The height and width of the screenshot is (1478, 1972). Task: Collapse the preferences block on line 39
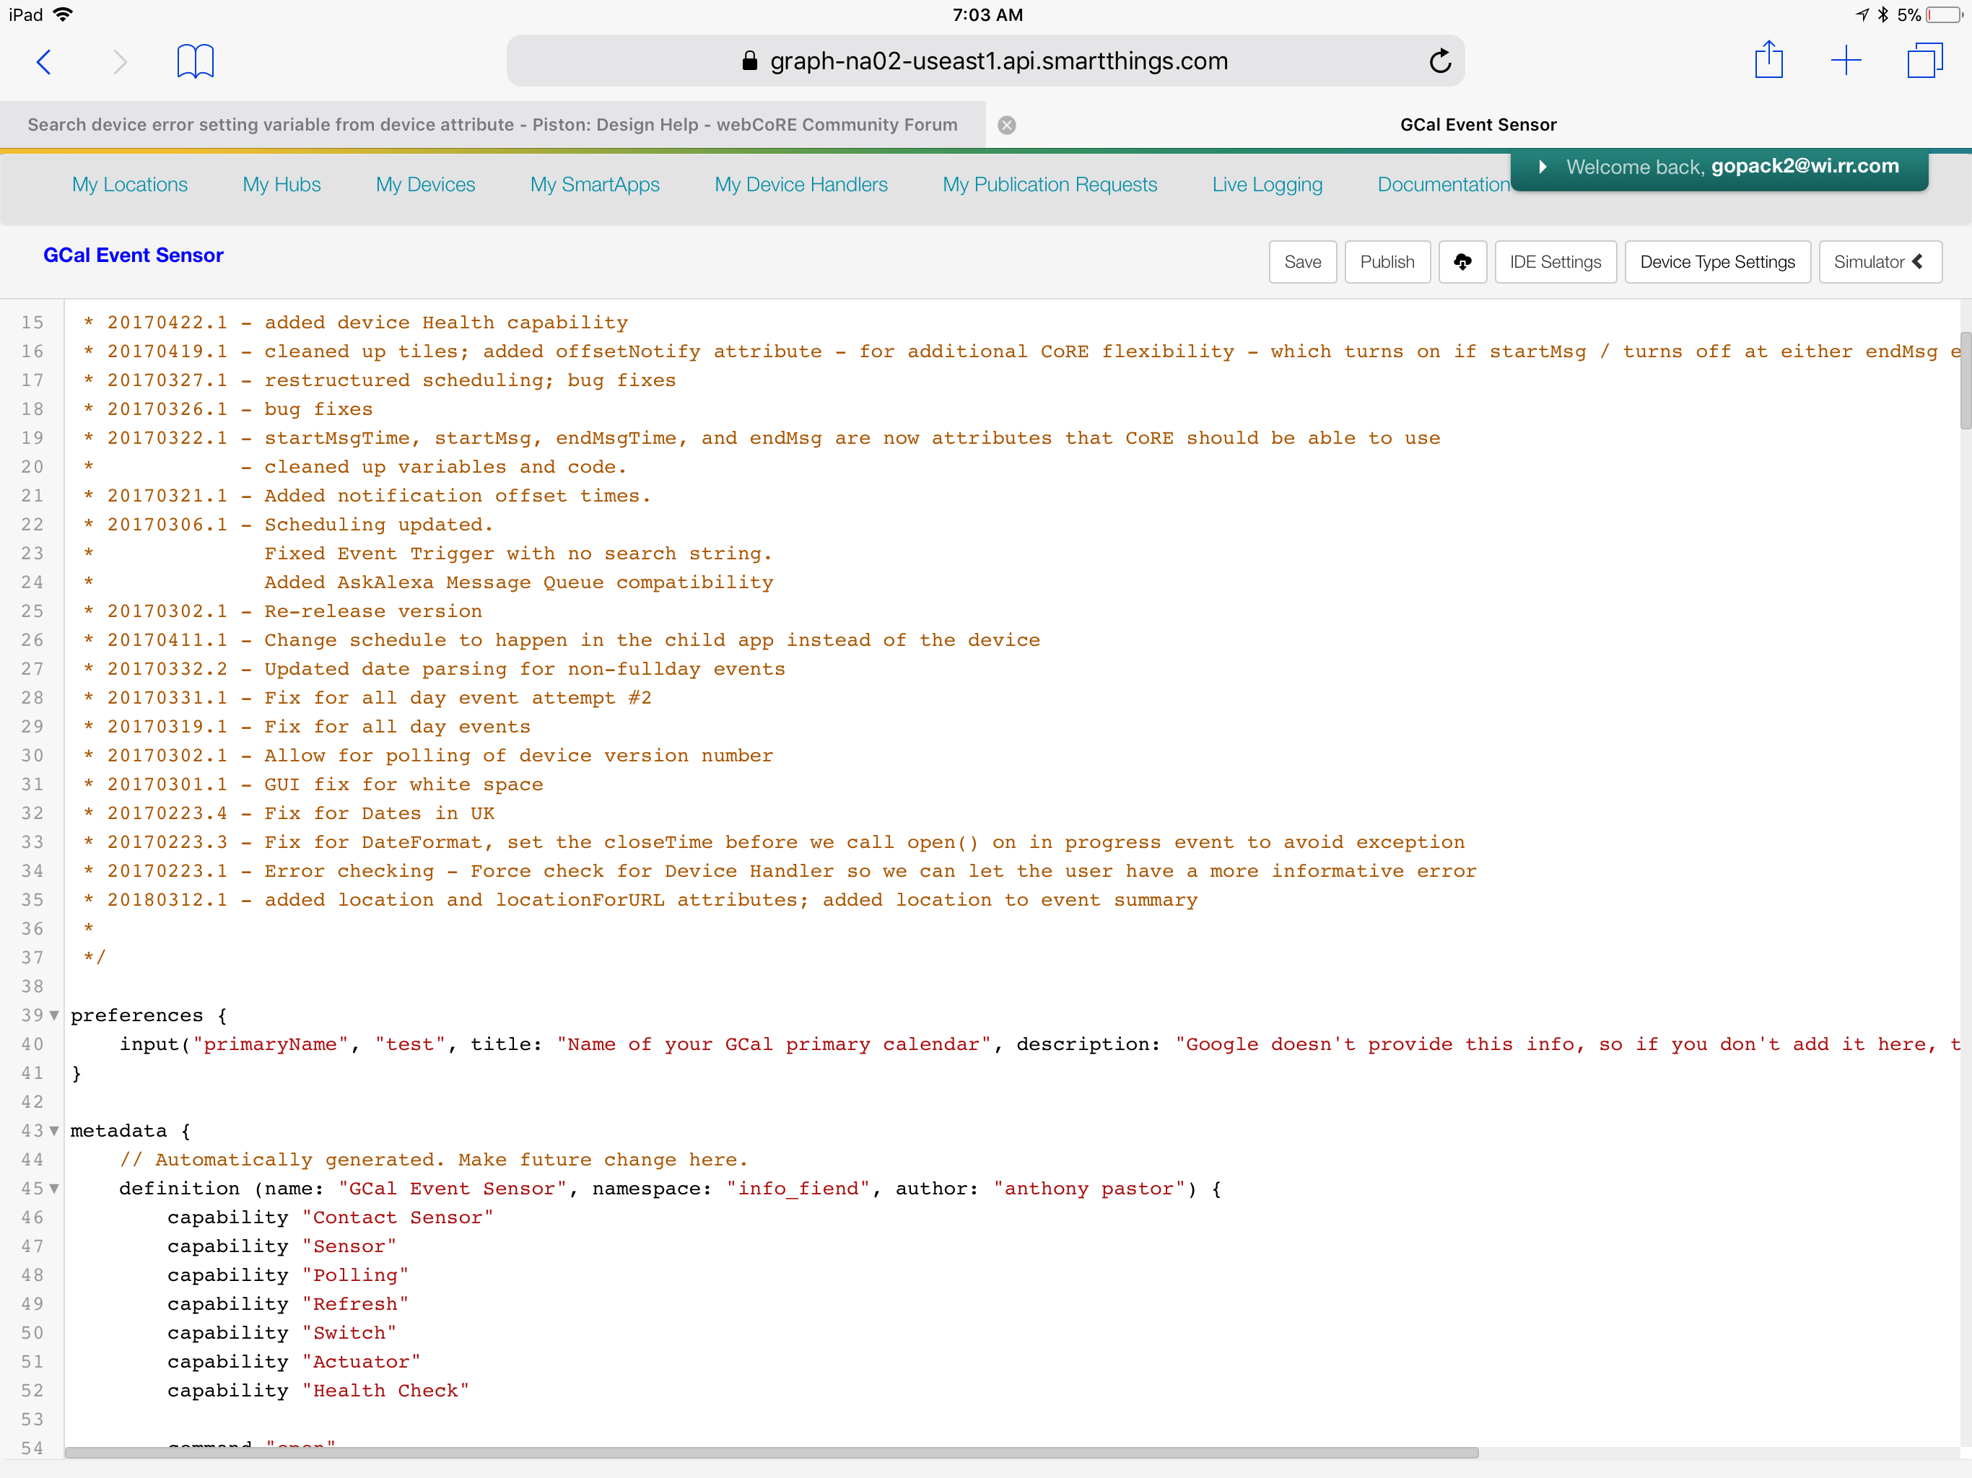click(x=54, y=1015)
